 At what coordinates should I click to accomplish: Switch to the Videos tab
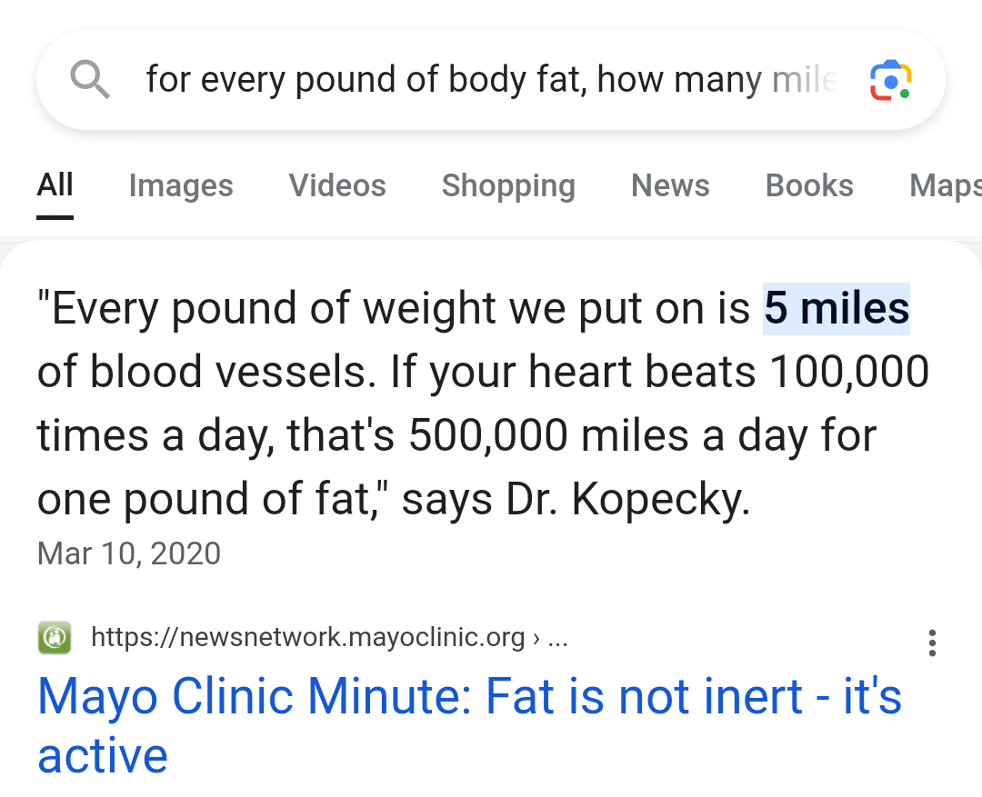point(337,185)
